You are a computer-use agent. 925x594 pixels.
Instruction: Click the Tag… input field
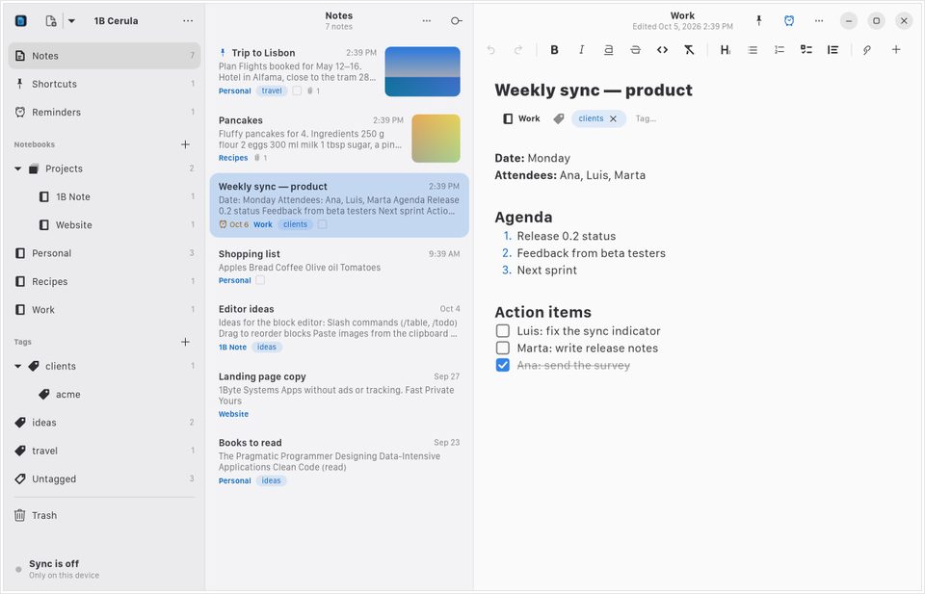point(646,118)
